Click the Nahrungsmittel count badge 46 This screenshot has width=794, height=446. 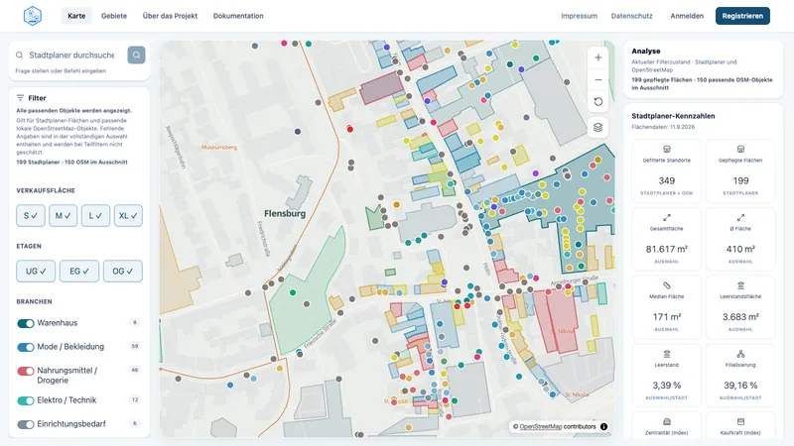click(135, 370)
